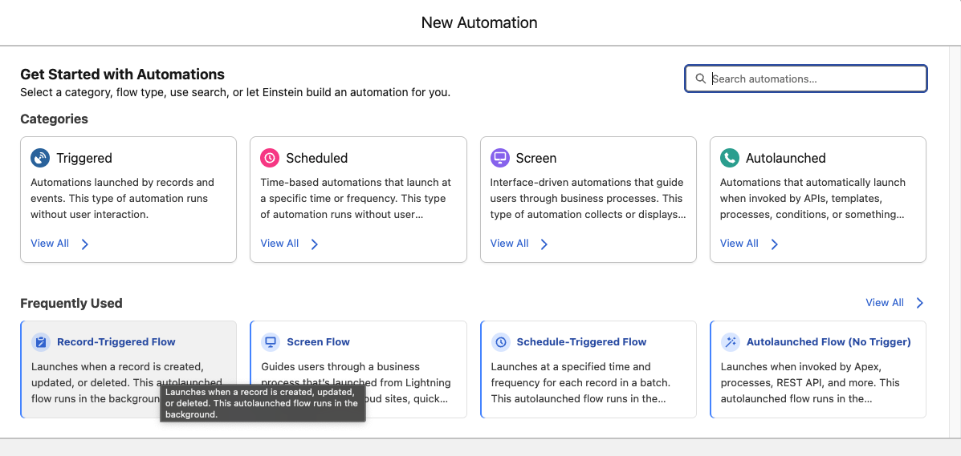The height and width of the screenshot is (456, 961).
Task: Choose the Autolaunched Flow (No Trigger) title
Action: [x=829, y=342]
